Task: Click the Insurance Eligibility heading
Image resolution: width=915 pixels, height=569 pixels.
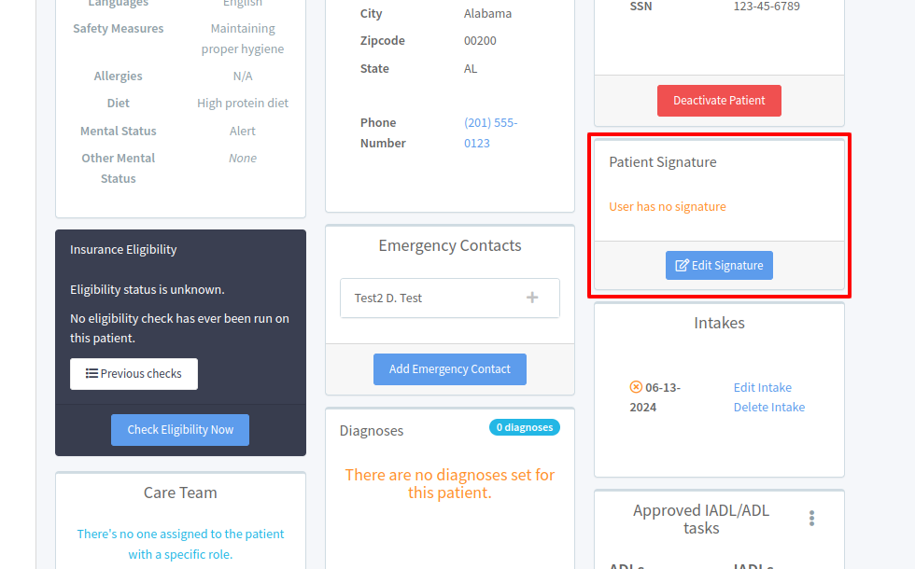Action: pyautogui.click(x=123, y=250)
